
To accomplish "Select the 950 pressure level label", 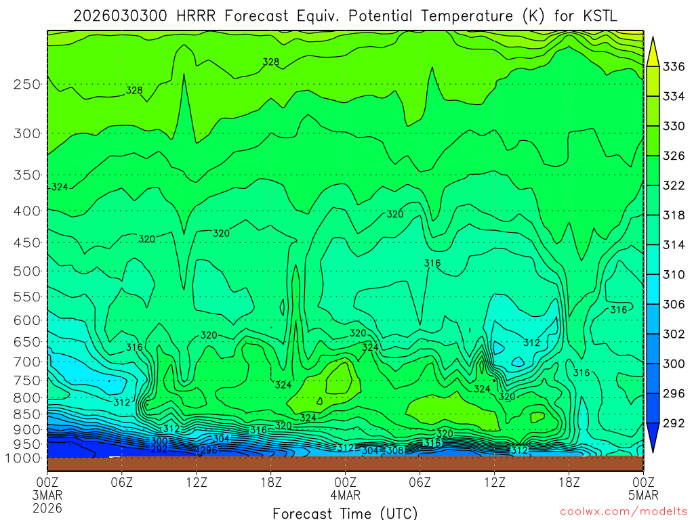I will (x=27, y=444).
